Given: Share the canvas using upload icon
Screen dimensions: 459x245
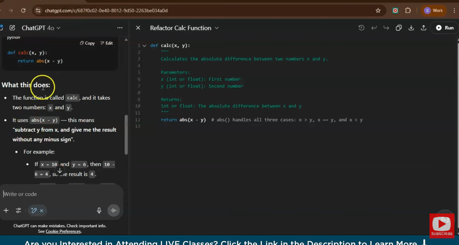Looking at the screenshot, I should pos(424,28).
